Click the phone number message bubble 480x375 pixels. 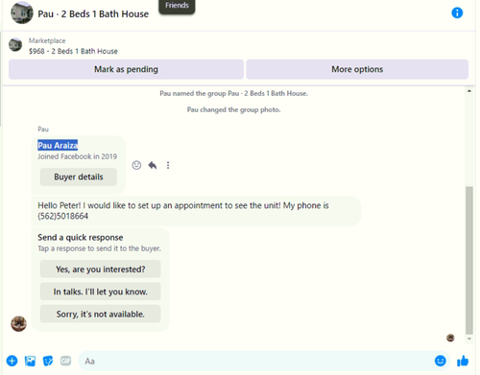coord(196,211)
